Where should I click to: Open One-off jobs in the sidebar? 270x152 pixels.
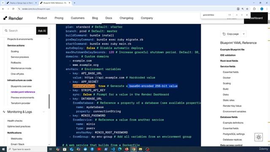(x=17, y=74)
